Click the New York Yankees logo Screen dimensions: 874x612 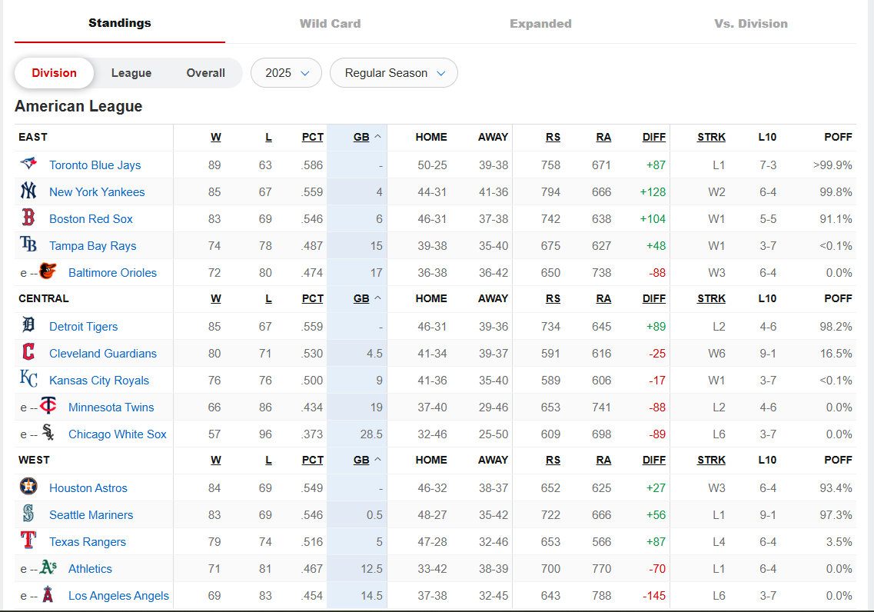[28, 191]
